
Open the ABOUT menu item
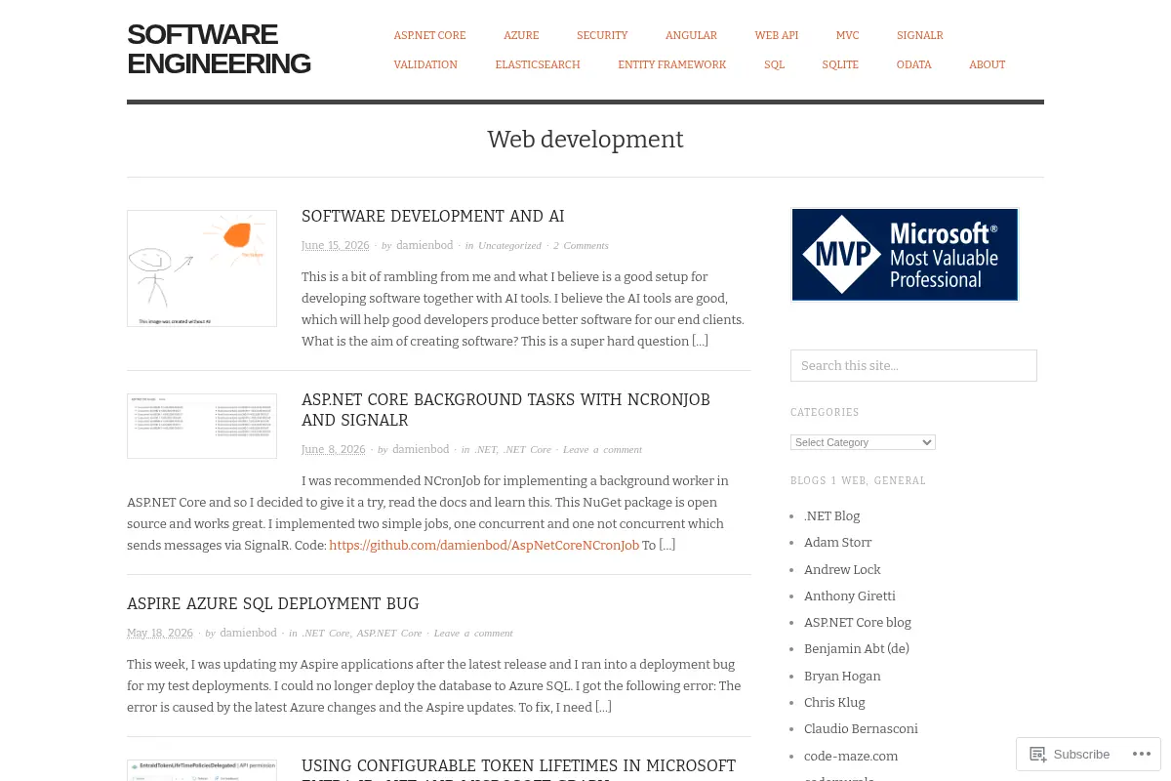(987, 64)
